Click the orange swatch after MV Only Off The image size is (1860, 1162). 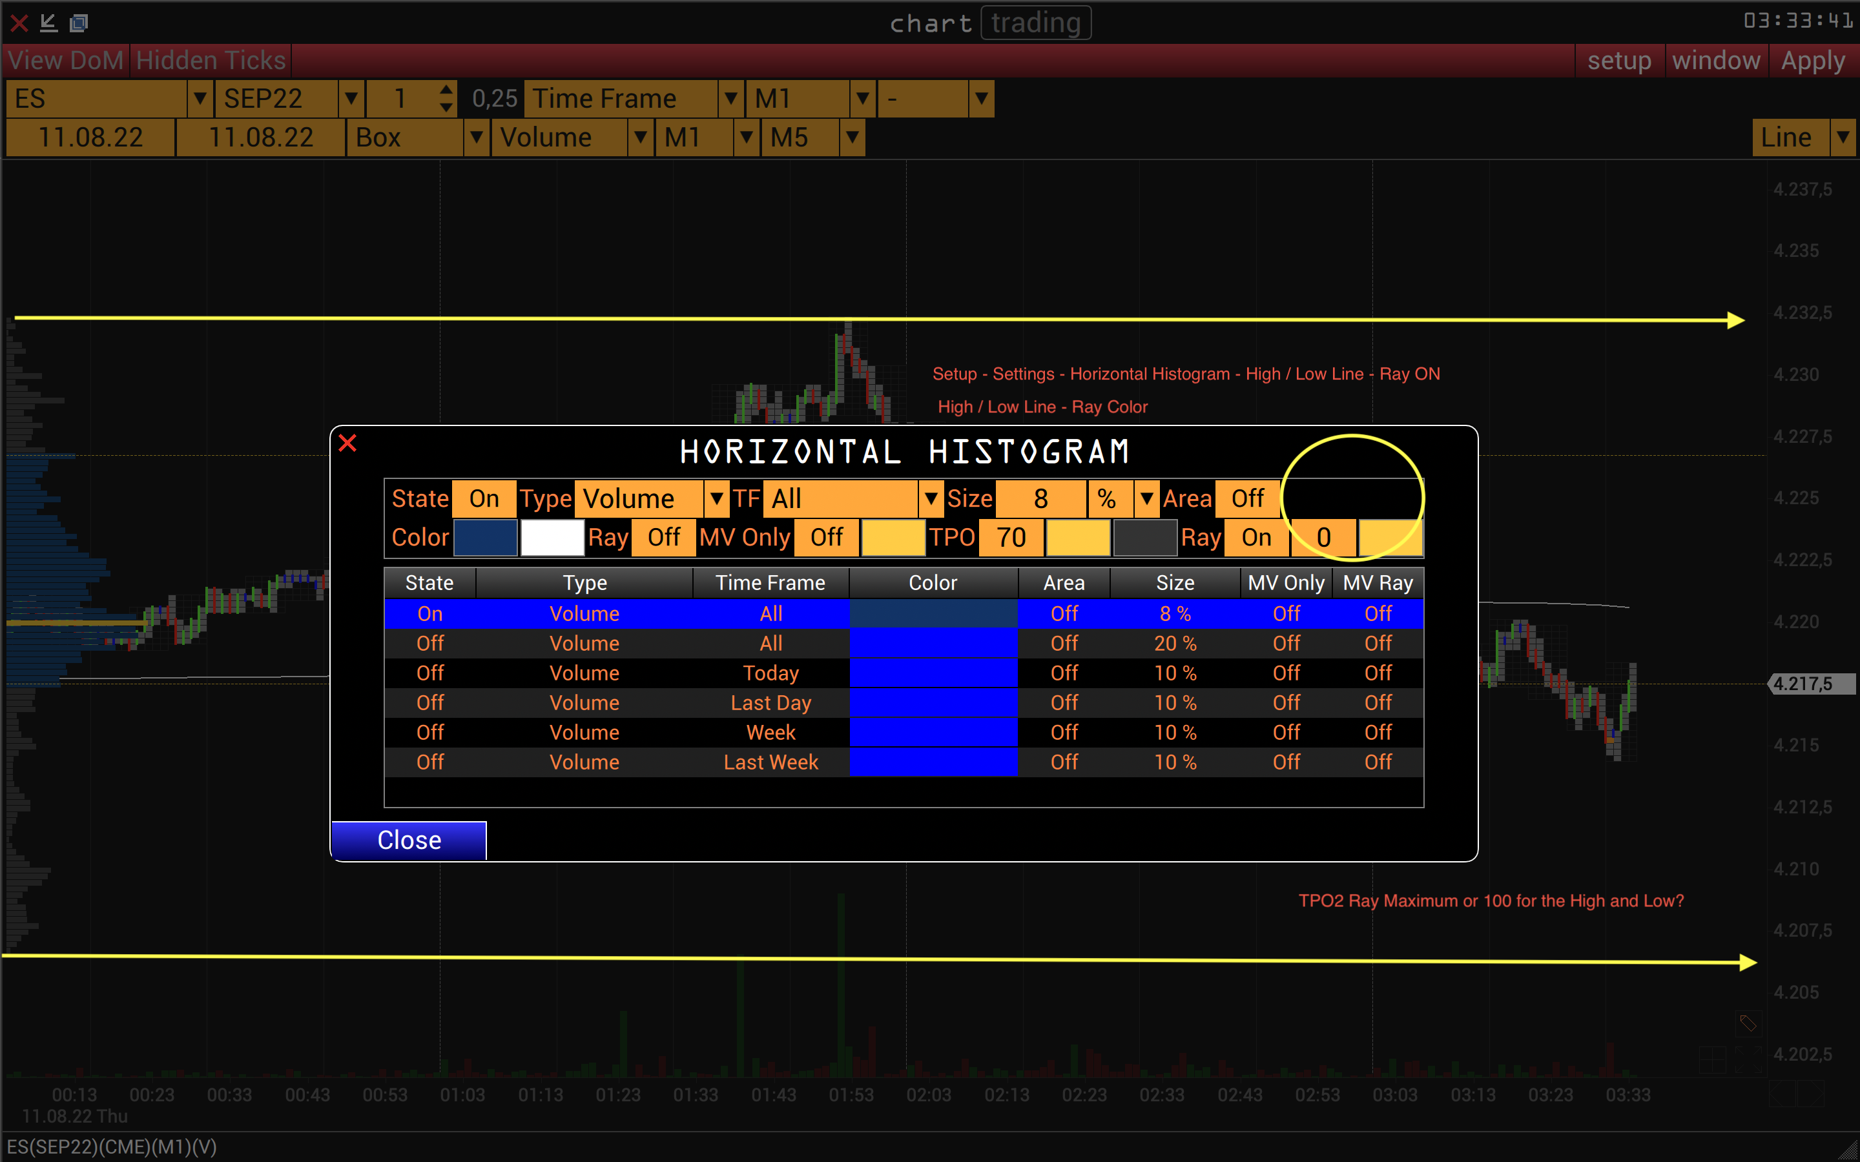click(x=893, y=537)
